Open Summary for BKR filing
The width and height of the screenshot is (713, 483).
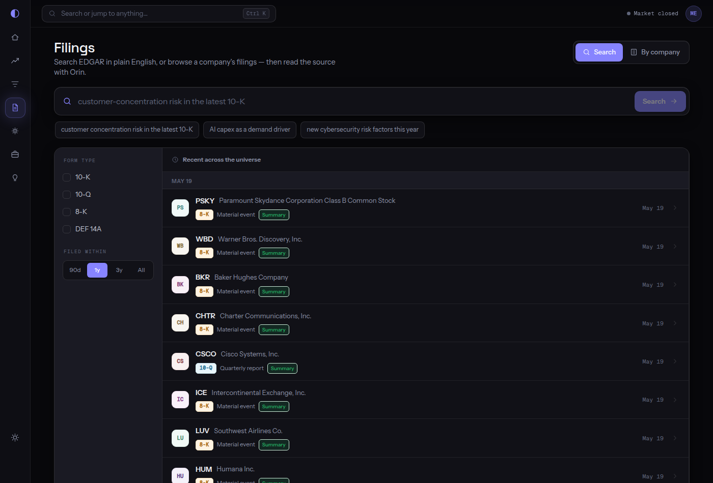pyautogui.click(x=274, y=292)
